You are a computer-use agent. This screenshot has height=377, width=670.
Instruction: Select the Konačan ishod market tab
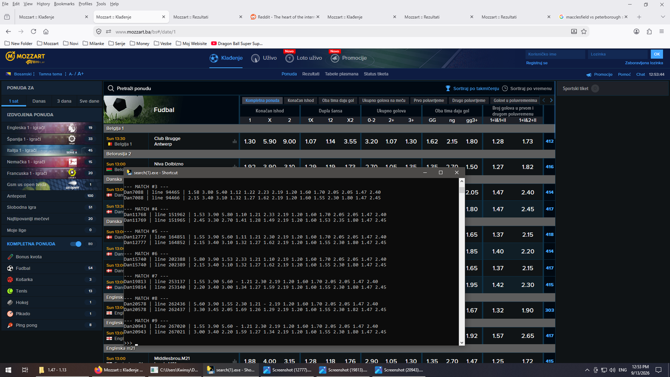(300, 101)
